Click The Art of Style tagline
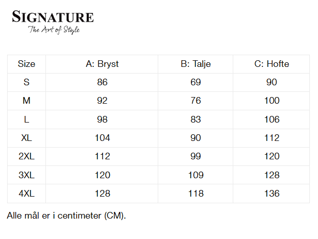Viewport: 318px width, 239px height. [54, 30]
